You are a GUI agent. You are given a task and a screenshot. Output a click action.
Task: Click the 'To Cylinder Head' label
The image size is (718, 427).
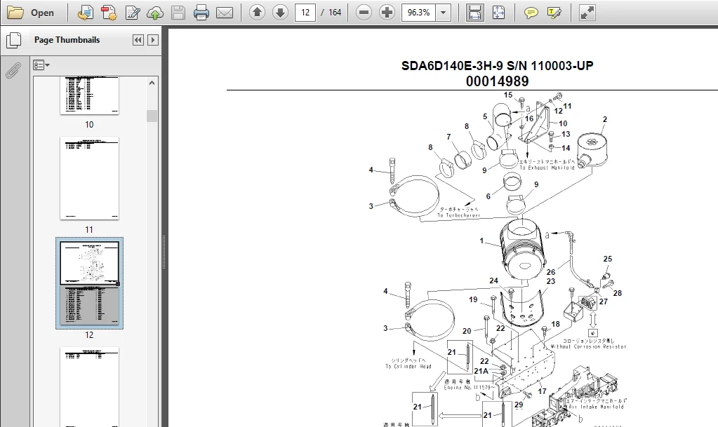click(408, 366)
